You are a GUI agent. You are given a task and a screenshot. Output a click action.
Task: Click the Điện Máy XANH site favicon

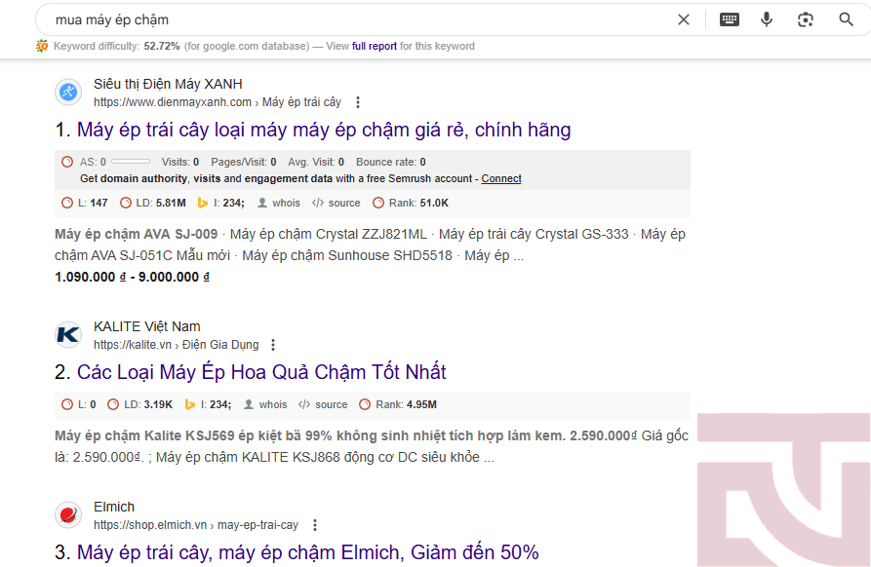(68, 92)
